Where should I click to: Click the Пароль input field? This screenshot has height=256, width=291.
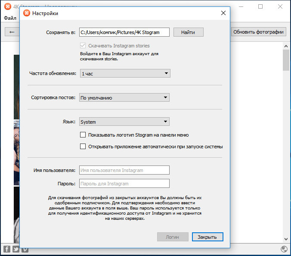coord(124,183)
